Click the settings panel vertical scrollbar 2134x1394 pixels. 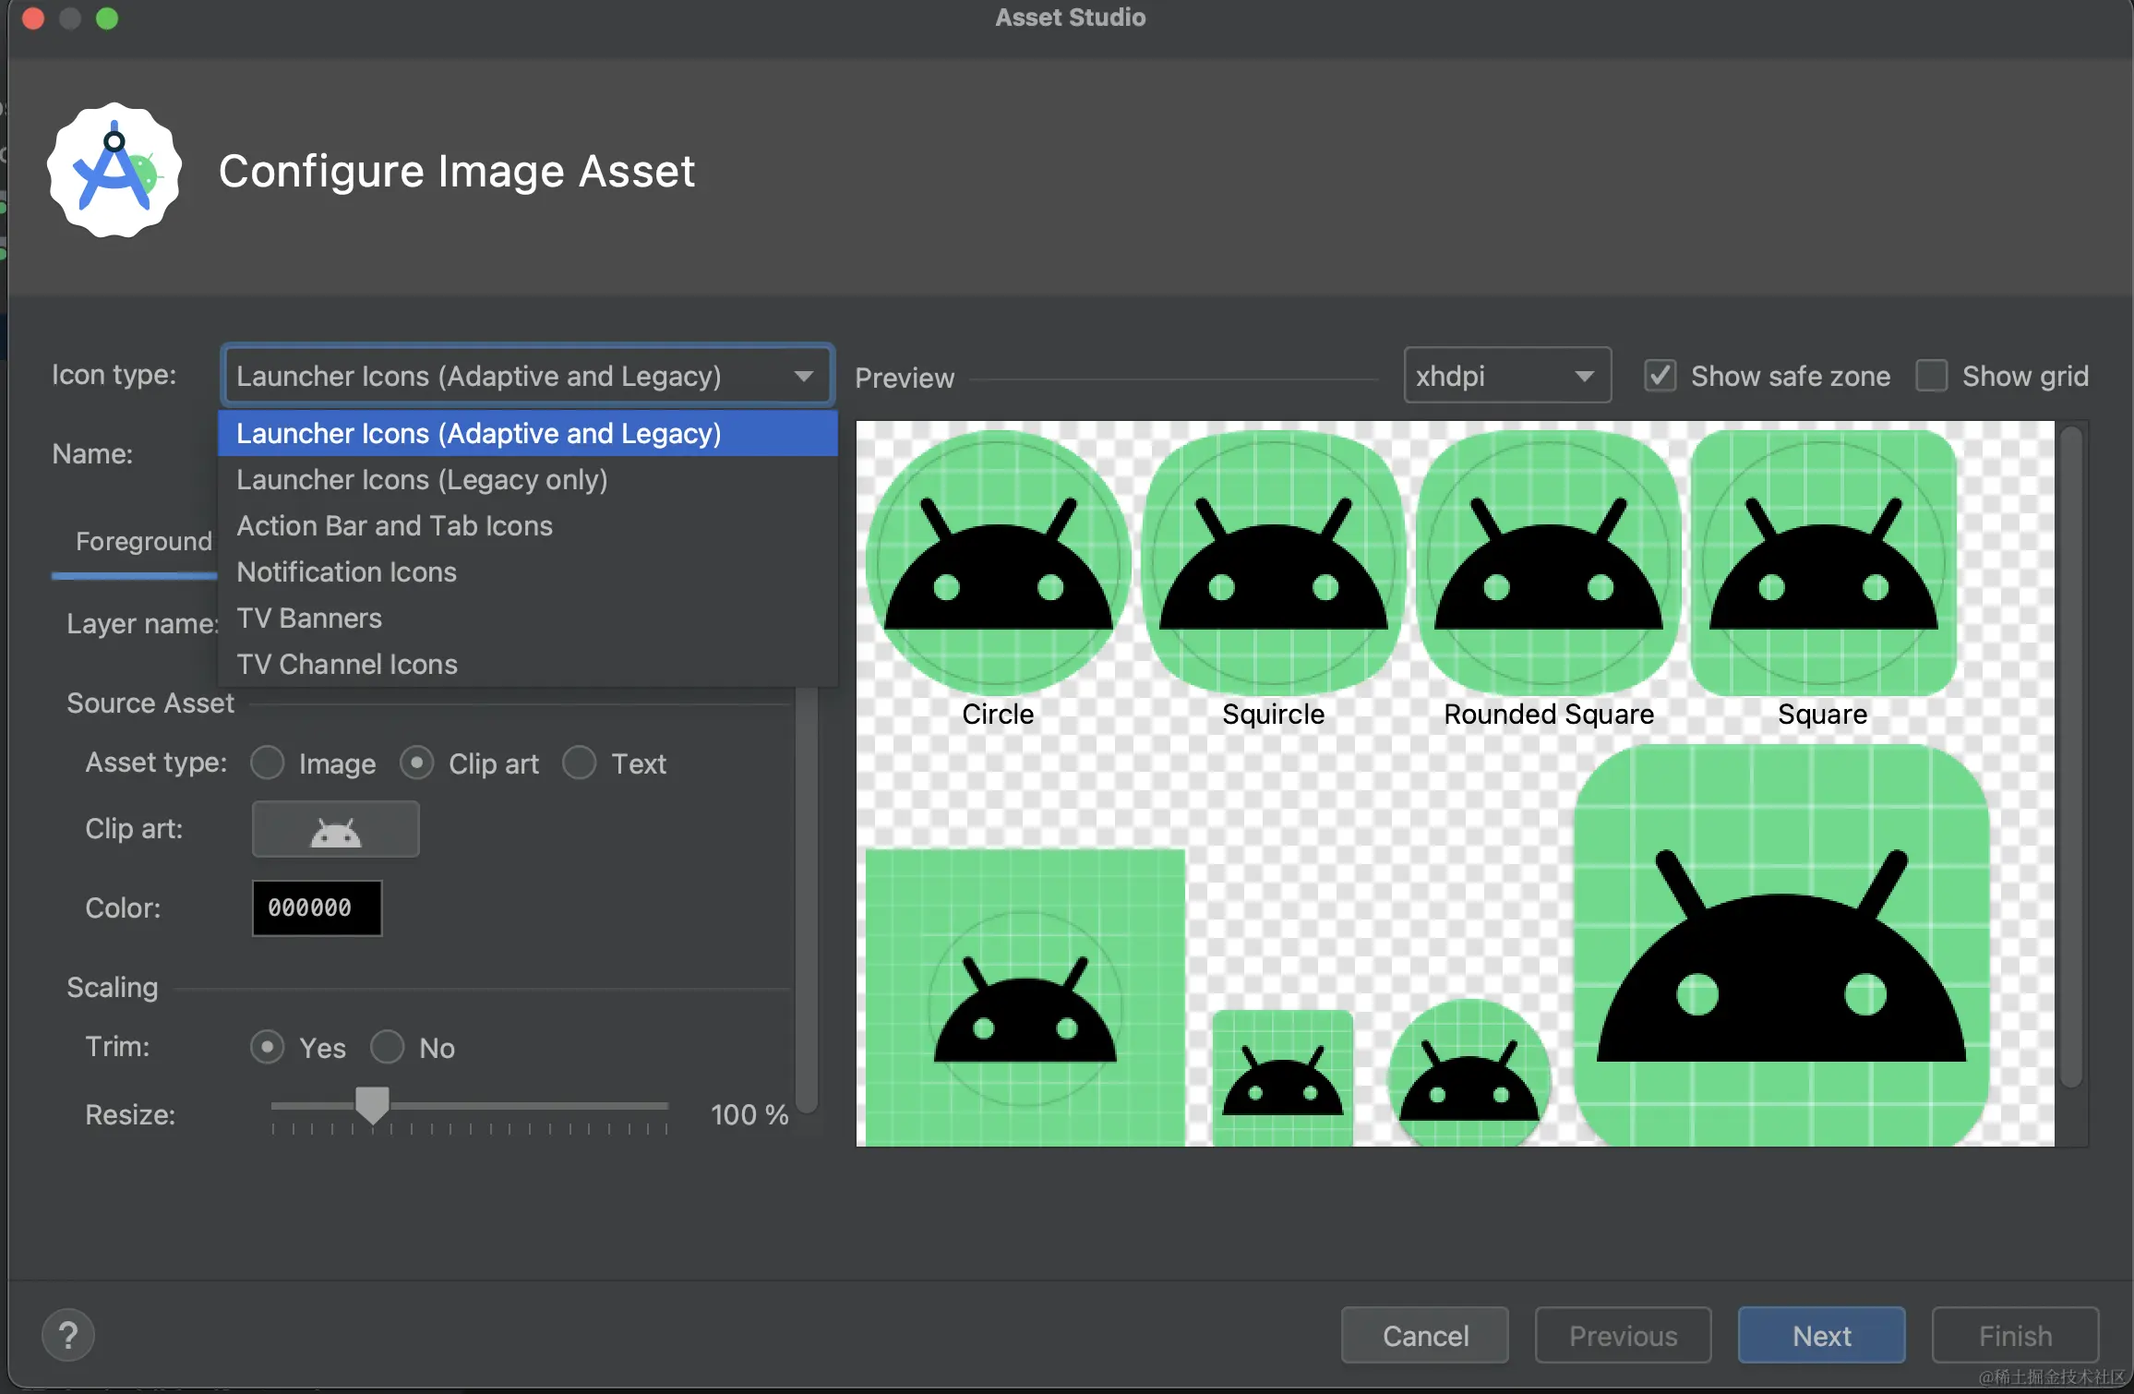tap(807, 900)
